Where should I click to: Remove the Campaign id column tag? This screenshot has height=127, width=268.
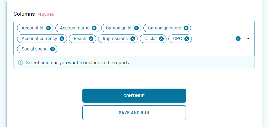pos(136,28)
